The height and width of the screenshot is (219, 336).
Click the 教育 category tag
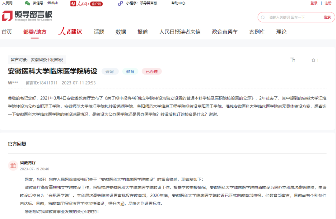point(130,72)
